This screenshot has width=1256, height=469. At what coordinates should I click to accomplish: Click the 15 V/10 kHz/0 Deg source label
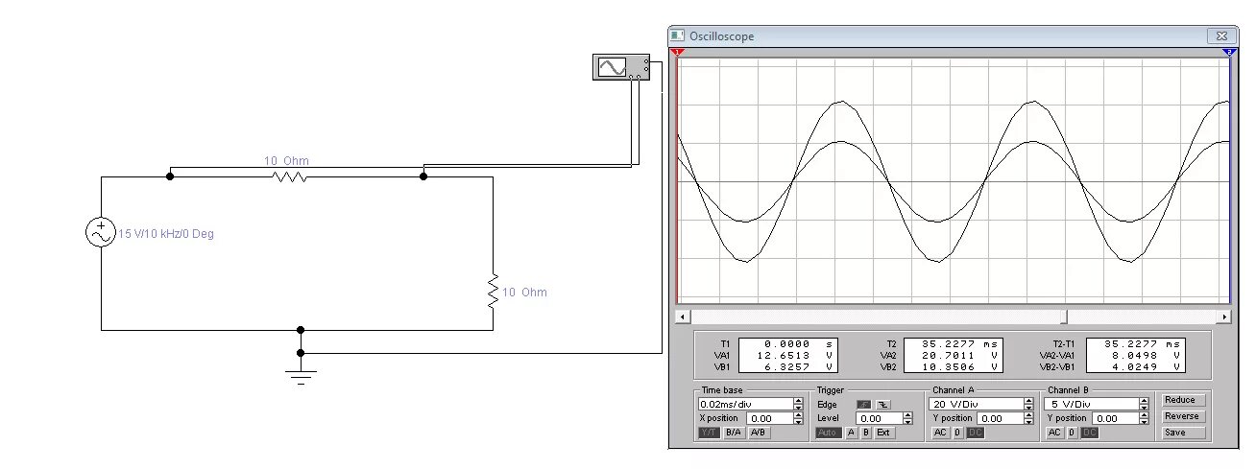coord(166,234)
